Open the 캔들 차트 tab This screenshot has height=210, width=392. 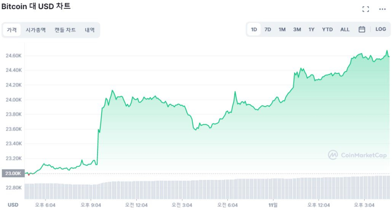pyautogui.click(x=65, y=30)
